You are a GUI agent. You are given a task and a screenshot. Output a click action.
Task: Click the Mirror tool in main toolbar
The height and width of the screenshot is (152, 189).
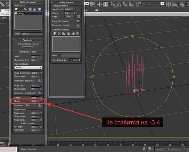tap(168, 4)
